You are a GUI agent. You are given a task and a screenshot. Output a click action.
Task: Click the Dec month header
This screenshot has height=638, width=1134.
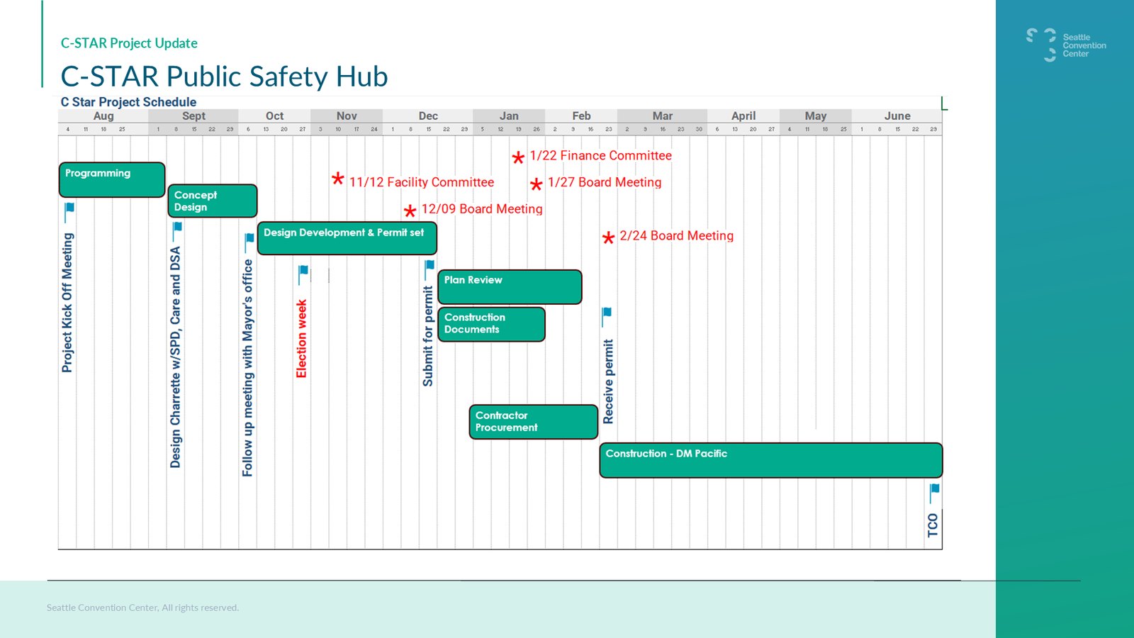[428, 116]
